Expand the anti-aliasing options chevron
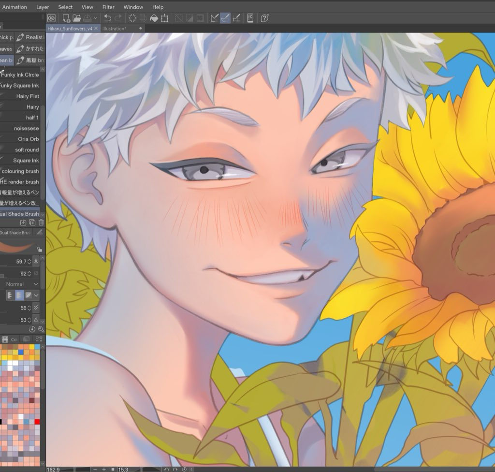Screen dimensions: 495x472 click(x=36, y=295)
